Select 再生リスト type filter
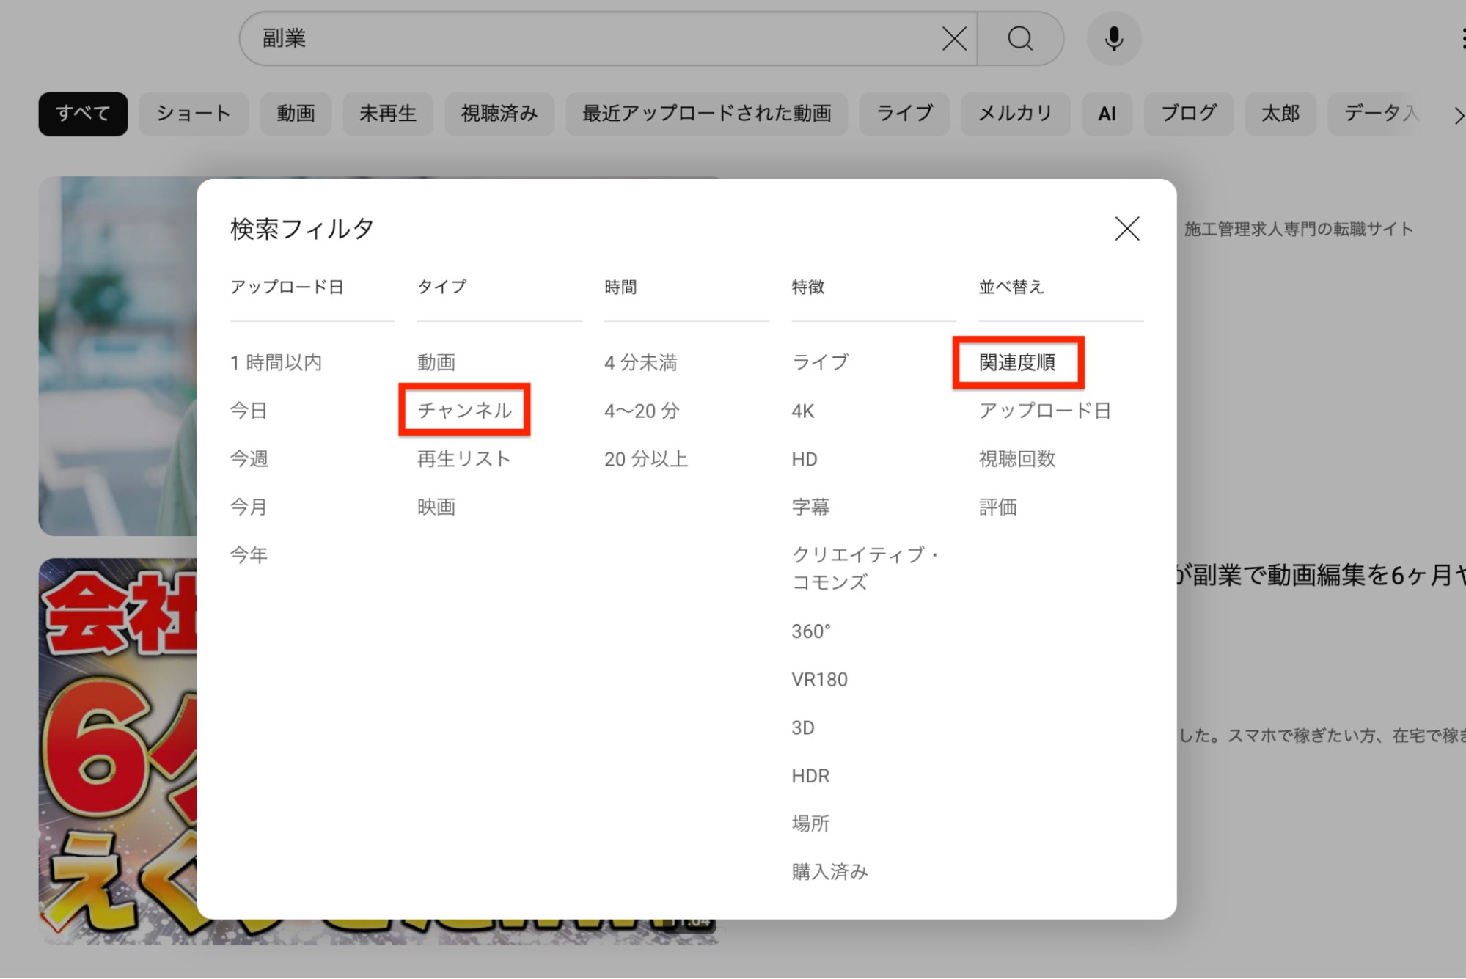Screen dimensions: 1466x979 pos(463,459)
